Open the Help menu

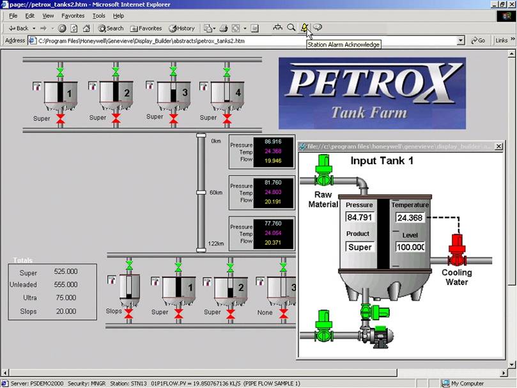118,16
